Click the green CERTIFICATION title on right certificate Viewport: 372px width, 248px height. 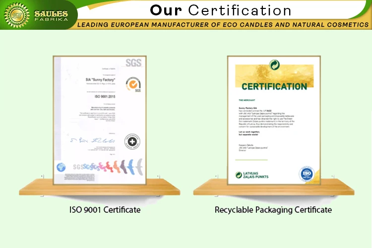coord(274,87)
